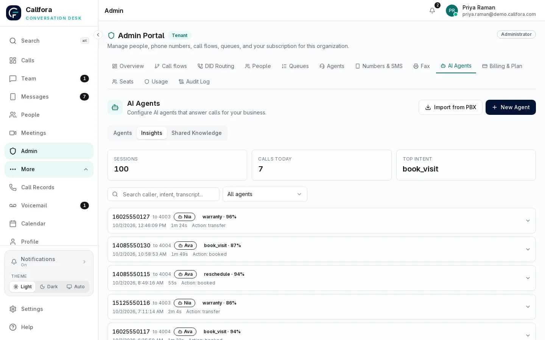The height and width of the screenshot is (340, 545).
Task: Go to the Numbers & SMS tab
Action: point(379,66)
